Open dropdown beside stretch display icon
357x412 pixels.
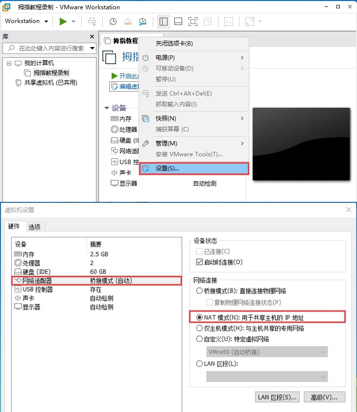[x=260, y=22]
